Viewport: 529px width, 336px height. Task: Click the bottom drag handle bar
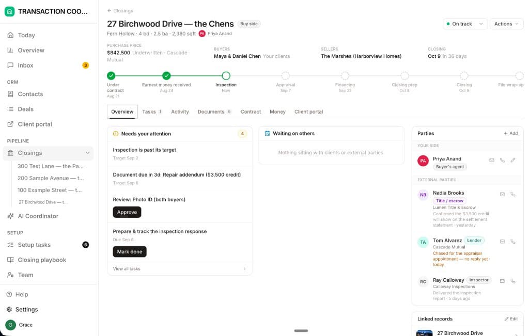(301, 331)
